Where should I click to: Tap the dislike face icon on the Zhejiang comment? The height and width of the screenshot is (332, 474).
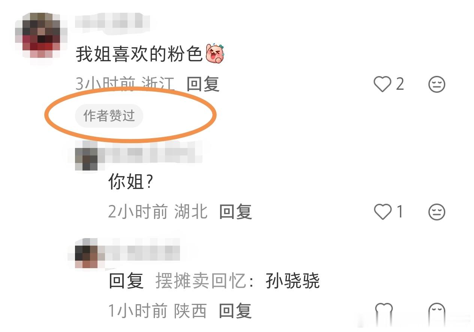437,84
